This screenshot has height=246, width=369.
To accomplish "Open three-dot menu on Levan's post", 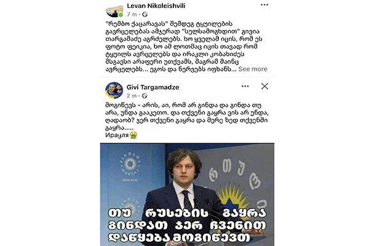I will [264, 5].
